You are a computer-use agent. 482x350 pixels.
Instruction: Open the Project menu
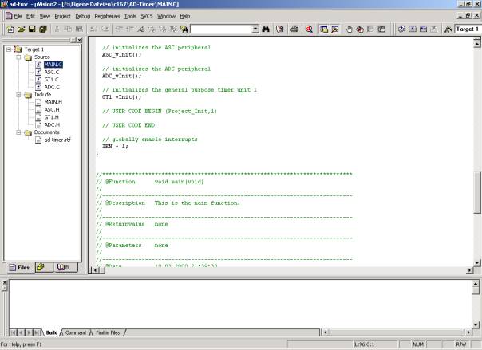[63, 16]
